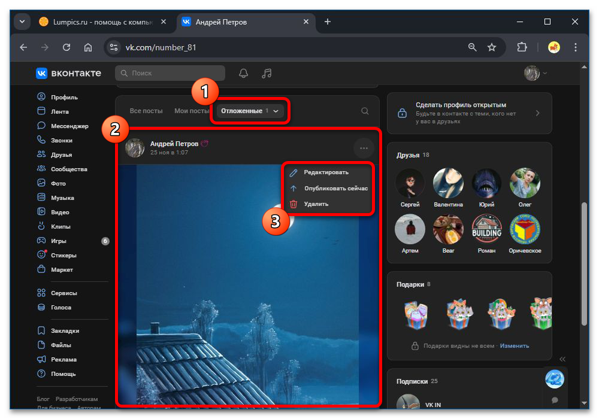Click the browser zoom magnifier icon
This screenshot has height=419, width=599.
point(472,47)
